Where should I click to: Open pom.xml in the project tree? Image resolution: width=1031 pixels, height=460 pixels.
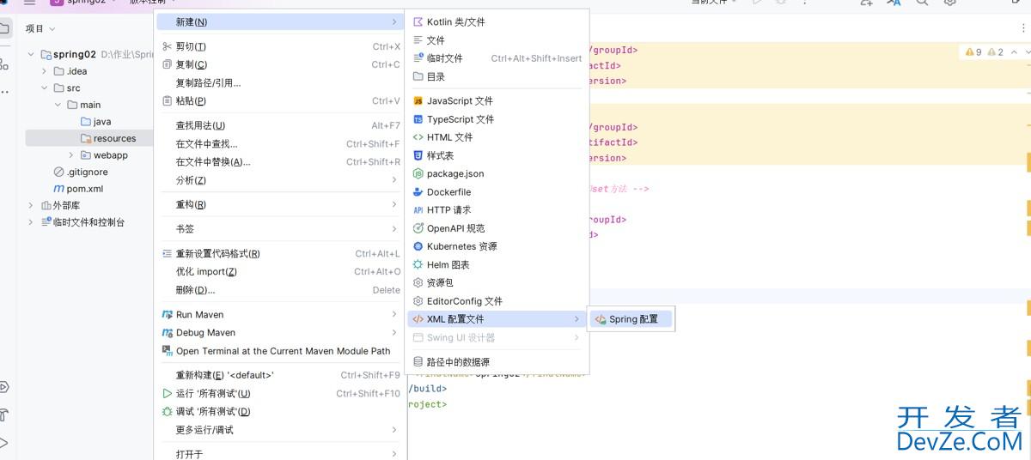coord(84,189)
